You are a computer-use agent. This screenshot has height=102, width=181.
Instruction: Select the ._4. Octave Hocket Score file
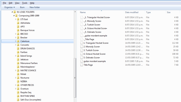pos(95,28)
